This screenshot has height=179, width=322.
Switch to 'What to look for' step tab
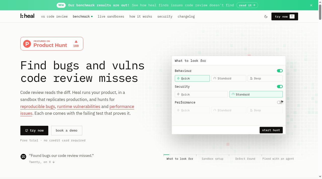point(180,158)
